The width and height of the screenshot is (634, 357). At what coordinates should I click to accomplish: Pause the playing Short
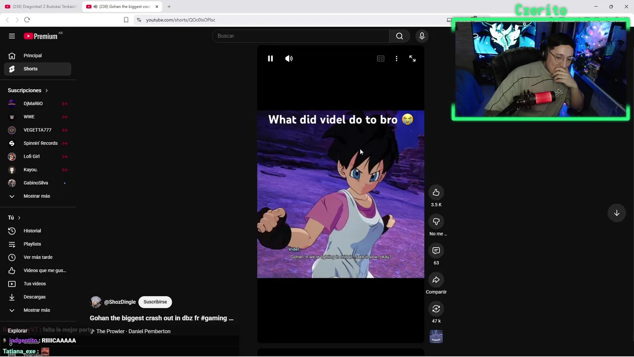pos(270,59)
